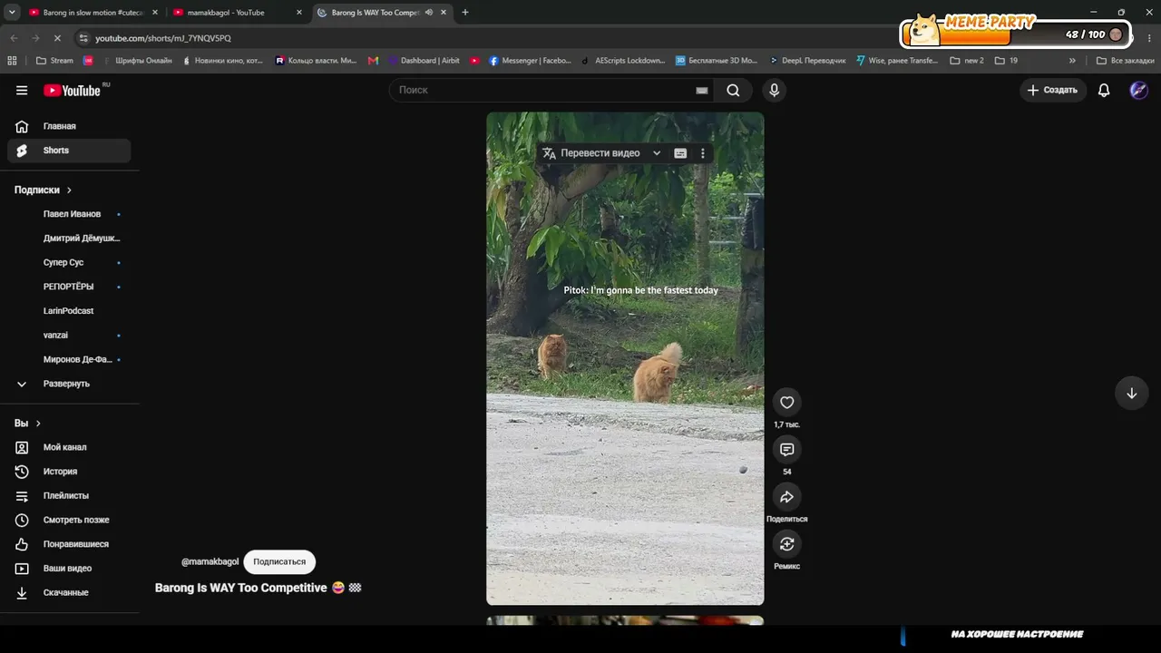
Task: Open the three-dot menu on video overlay
Action: click(702, 153)
